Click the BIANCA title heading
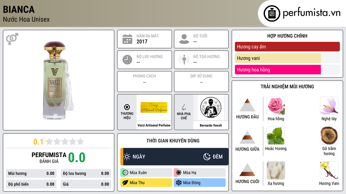 [x=19, y=9]
